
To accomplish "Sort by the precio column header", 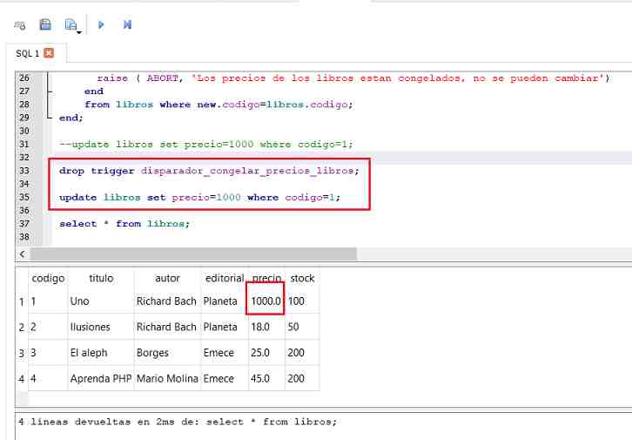I will click(266, 278).
